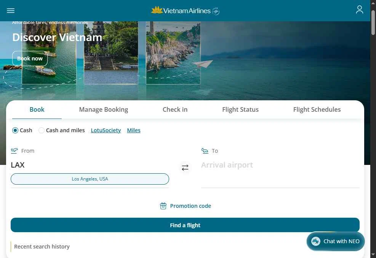Image resolution: width=376 pixels, height=258 pixels.
Task: Open the Chat with NEO button
Action: [x=336, y=241]
